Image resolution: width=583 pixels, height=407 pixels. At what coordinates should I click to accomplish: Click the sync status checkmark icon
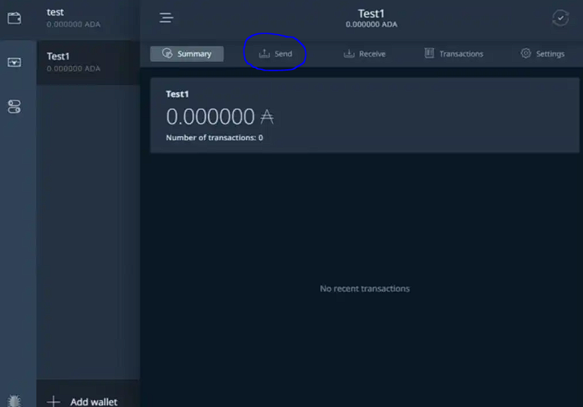(x=560, y=19)
